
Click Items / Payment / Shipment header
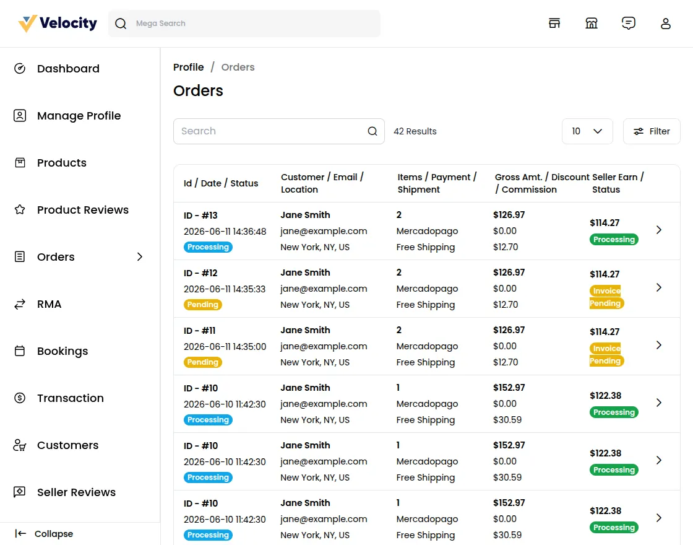pyautogui.click(x=437, y=183)
